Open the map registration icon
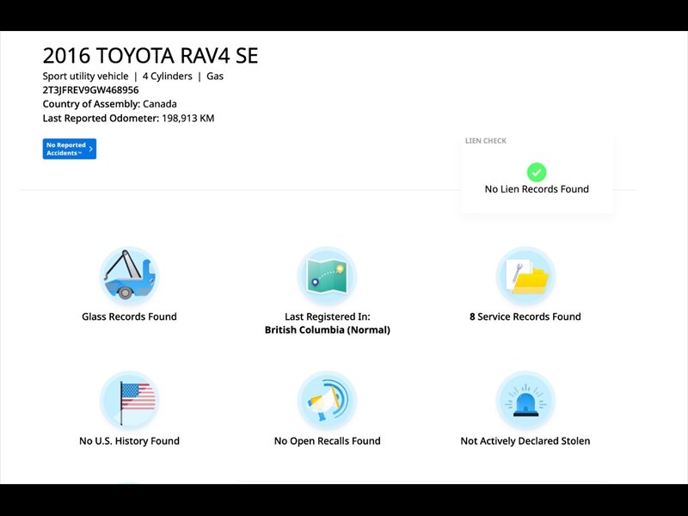Screen dimensions: 688x516 [327, 276]
